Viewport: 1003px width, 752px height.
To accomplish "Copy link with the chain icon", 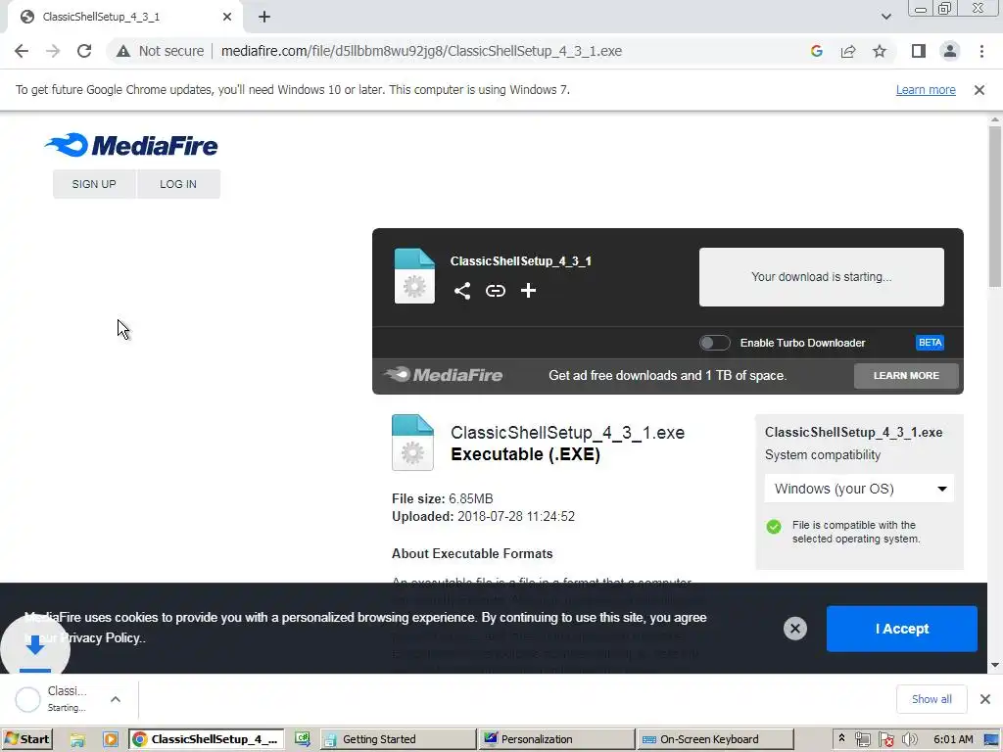I will click(495, 291).
